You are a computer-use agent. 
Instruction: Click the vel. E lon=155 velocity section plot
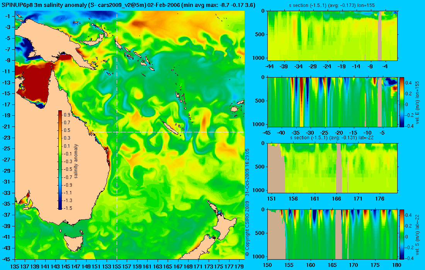[x=332, y=102]
